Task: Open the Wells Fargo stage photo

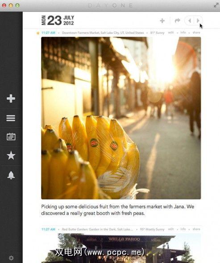Action: [121, 248]
